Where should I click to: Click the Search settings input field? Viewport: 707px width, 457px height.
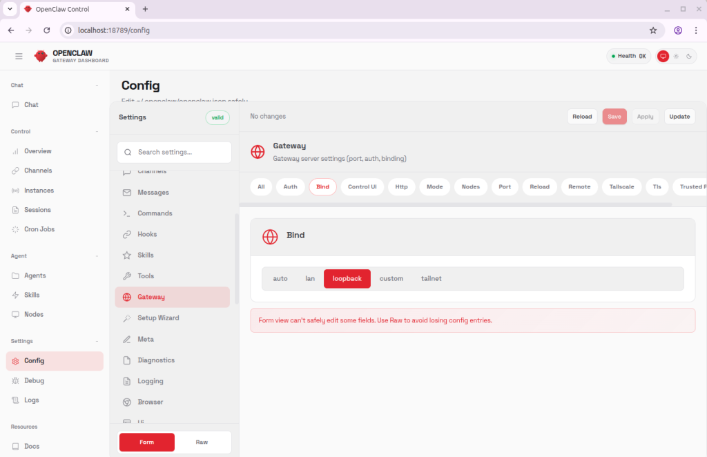coord(174,152)
